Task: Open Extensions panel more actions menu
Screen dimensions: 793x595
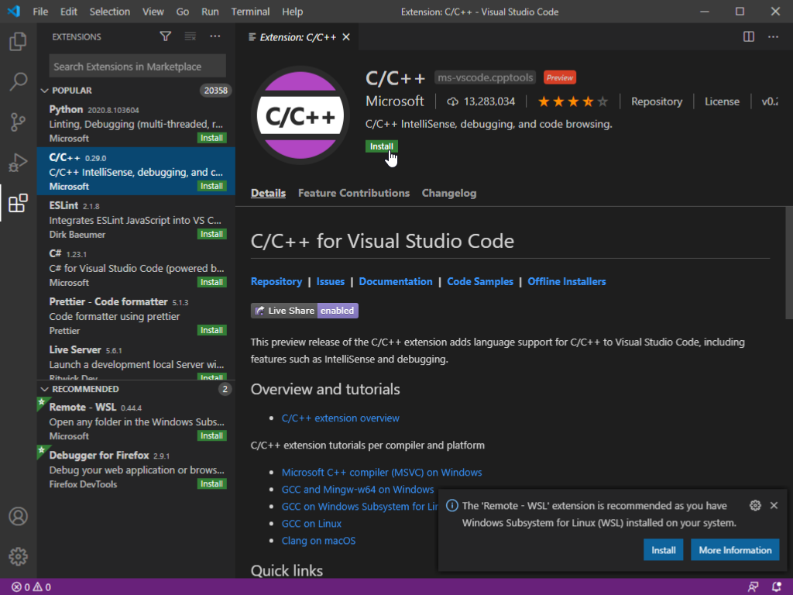Action: tap(215, 36)
